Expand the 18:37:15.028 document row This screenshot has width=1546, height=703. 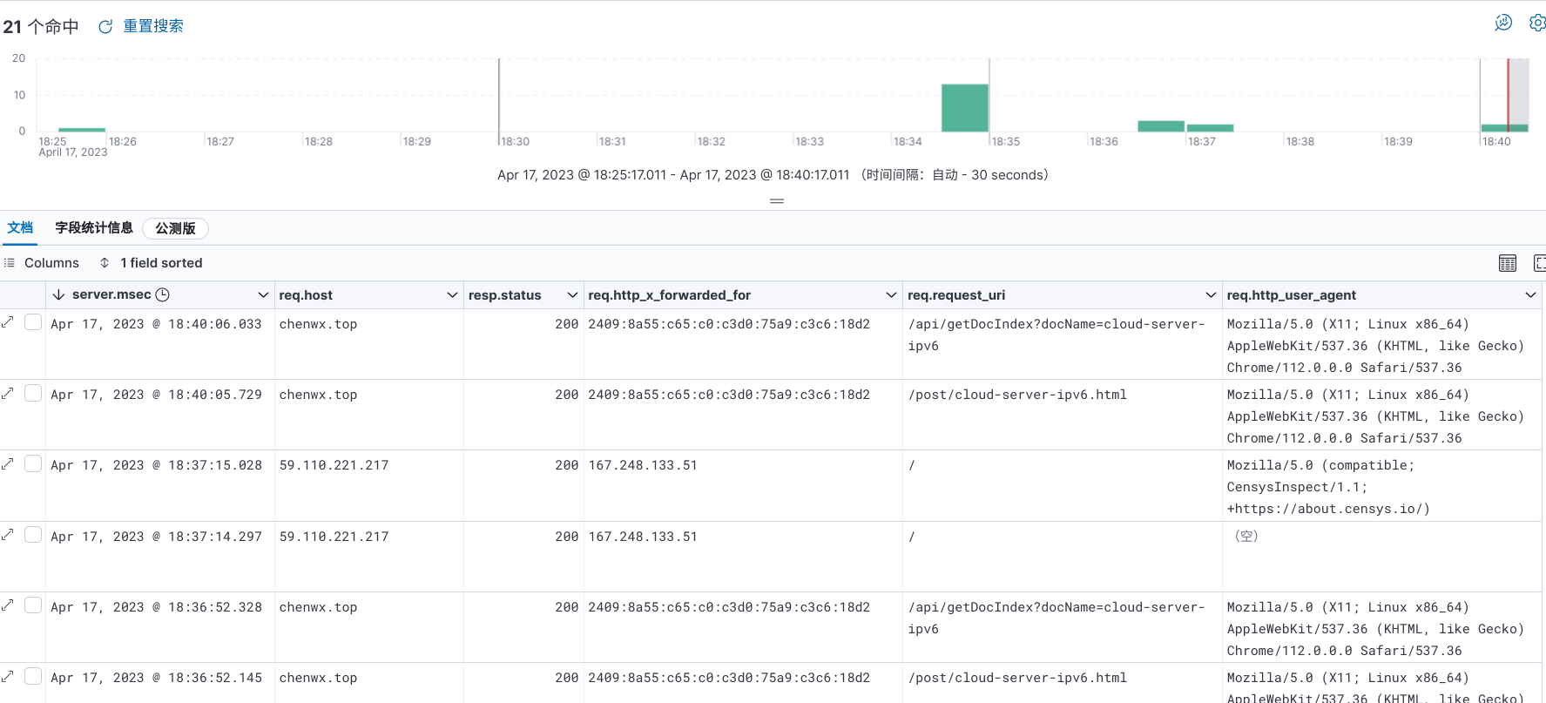click(8, 464)
